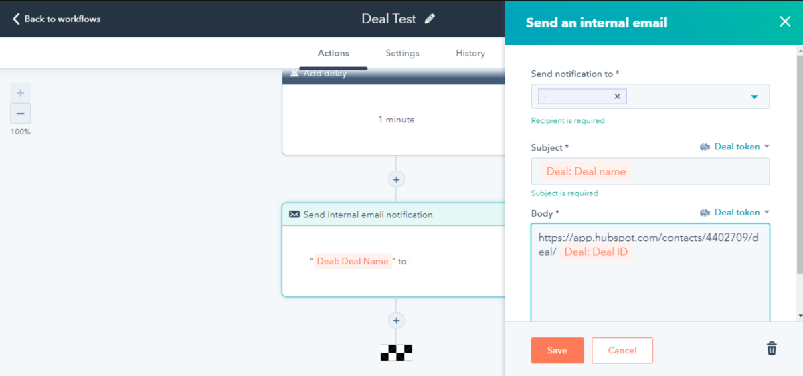Click the Deal: Deal ID token in body
Image resolution: width=803 pixels, height=376 pixels.
point(596,252)
